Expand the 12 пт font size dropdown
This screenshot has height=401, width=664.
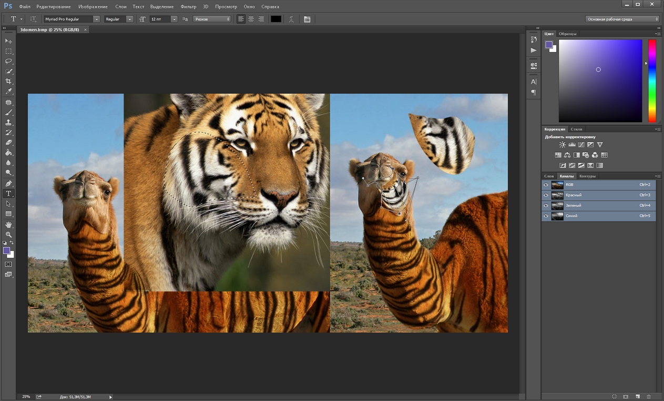(174, 19)
